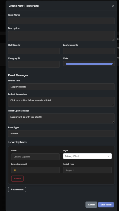Save the panel with Save Panel
Image resolution: width=119 pixels, height=211 pixels.
[x=106, y=205]
